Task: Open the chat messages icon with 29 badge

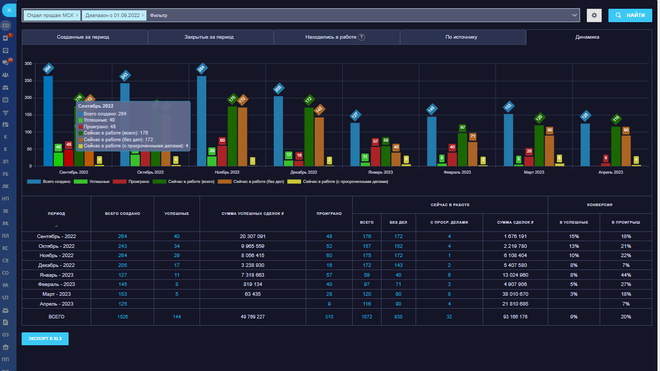Action: click(x=6, y=62)
